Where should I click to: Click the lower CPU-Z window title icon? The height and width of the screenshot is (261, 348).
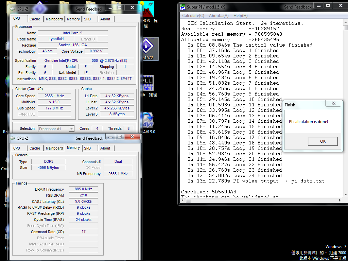coord(13,138)
